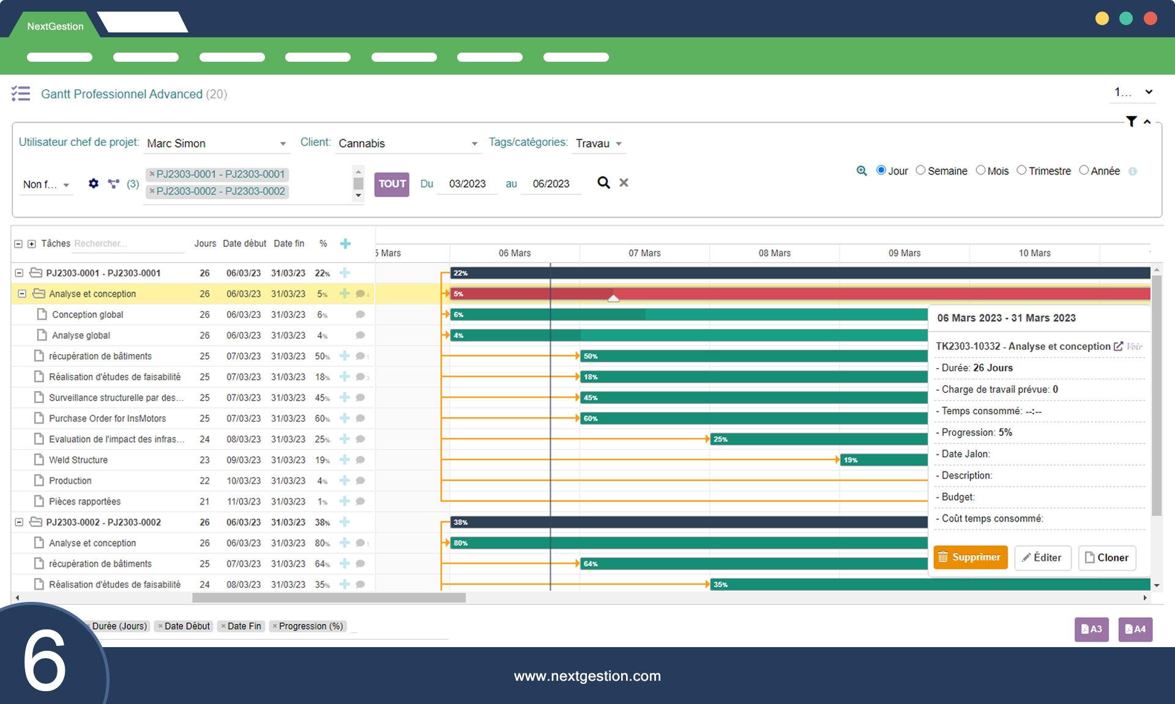Image resolution: width=1175 pixels, height=704 pixels.
Task: Switch to the NextGestion tab
Action: pos(55,26)
